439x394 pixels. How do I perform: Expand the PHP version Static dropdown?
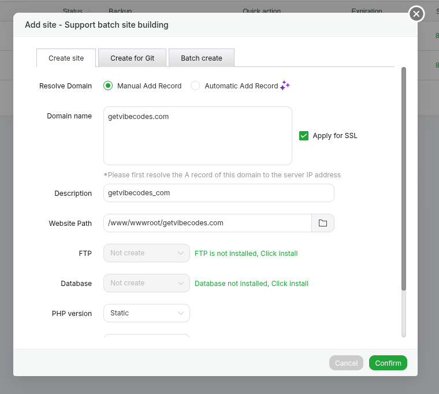coord(146,313)
